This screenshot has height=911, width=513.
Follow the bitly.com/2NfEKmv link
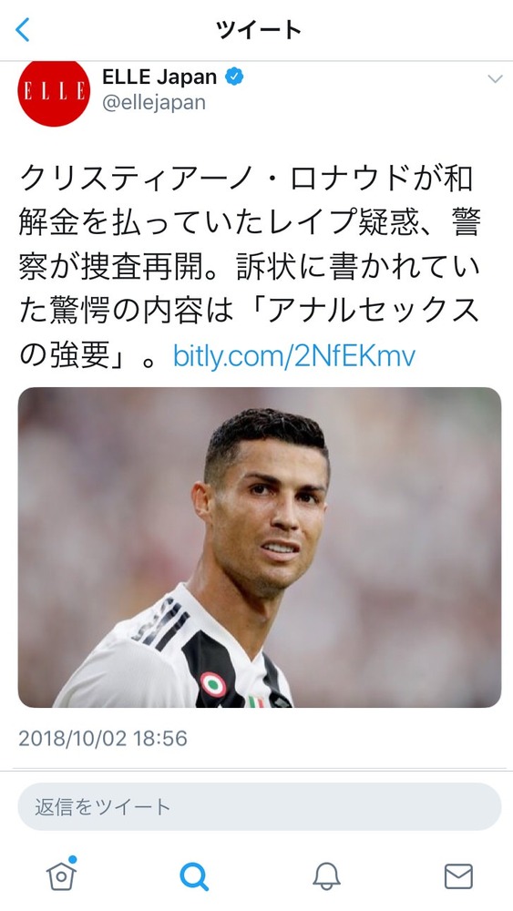(294, 356)
